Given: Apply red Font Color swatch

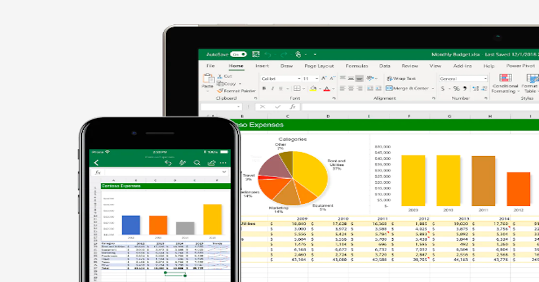Looking at the screenshot, I should [x=327, y=89].
